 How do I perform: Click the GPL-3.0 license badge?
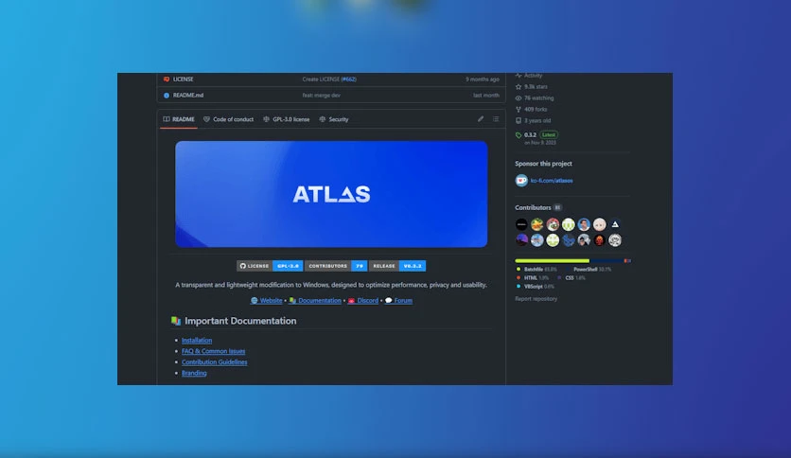(270, 266)
